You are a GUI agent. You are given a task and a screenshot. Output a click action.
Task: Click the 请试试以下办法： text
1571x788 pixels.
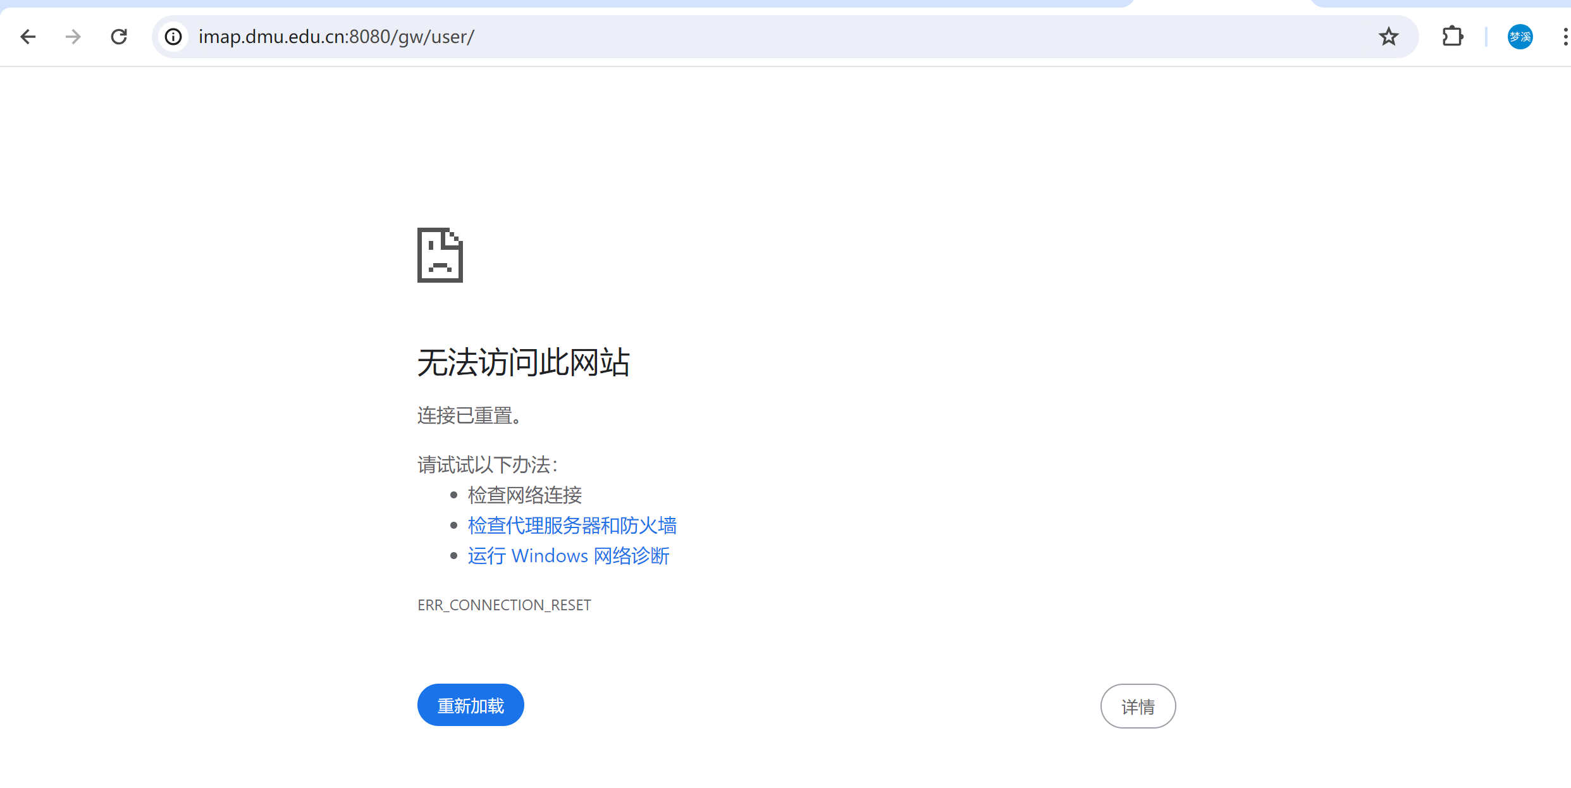point(488,465)
